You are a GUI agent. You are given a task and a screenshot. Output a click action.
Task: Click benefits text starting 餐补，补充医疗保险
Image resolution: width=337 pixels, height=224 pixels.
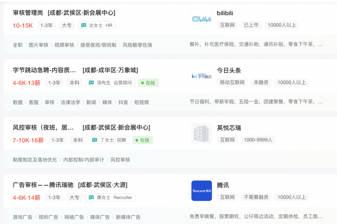pos(256,44)
